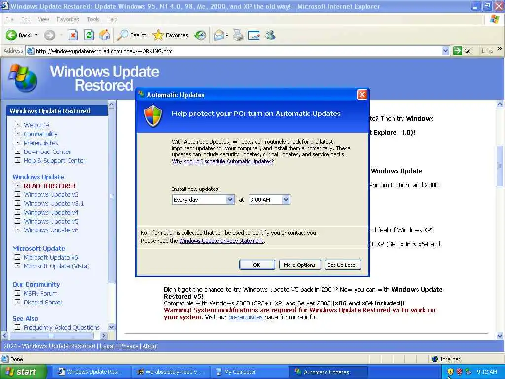505x379 pixels.
Task: Open the 3:00 AM time dropdown
Action: (286, 200)
